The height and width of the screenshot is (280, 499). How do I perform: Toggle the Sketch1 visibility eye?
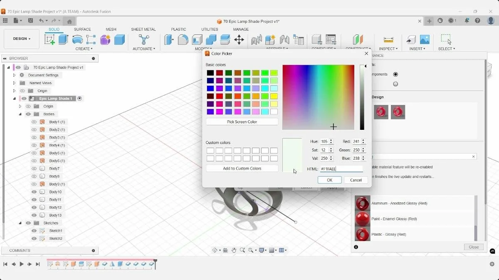(34, 231)
